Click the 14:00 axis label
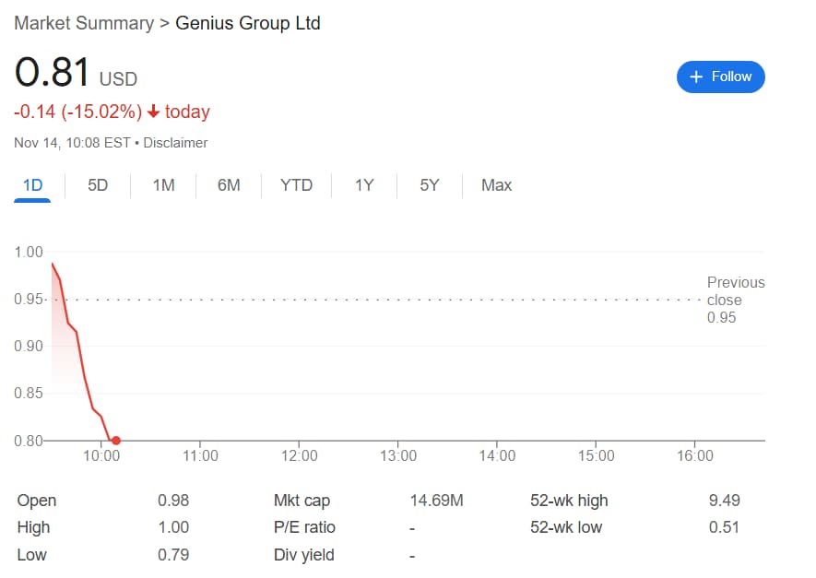Screen dimensions: 816x578 pos(497,455)
